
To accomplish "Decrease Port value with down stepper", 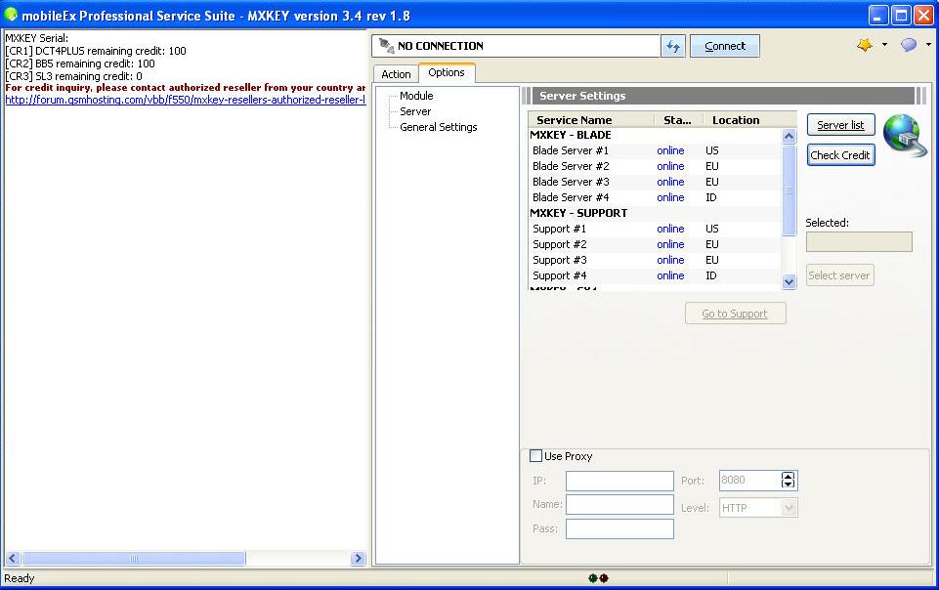I will pos(789,485).
